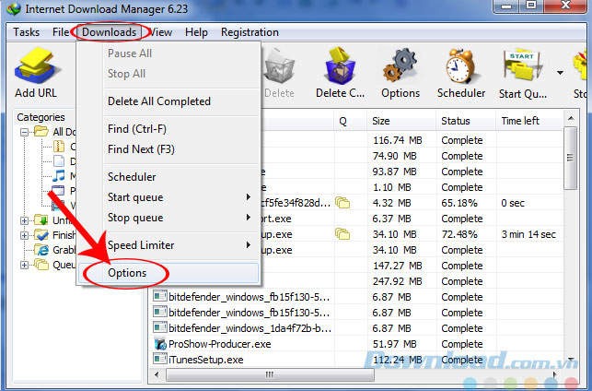The height and width of the screenshot is (391, 592).
Task: Select the Programs category window icon
Action: (x=58, y=190)
